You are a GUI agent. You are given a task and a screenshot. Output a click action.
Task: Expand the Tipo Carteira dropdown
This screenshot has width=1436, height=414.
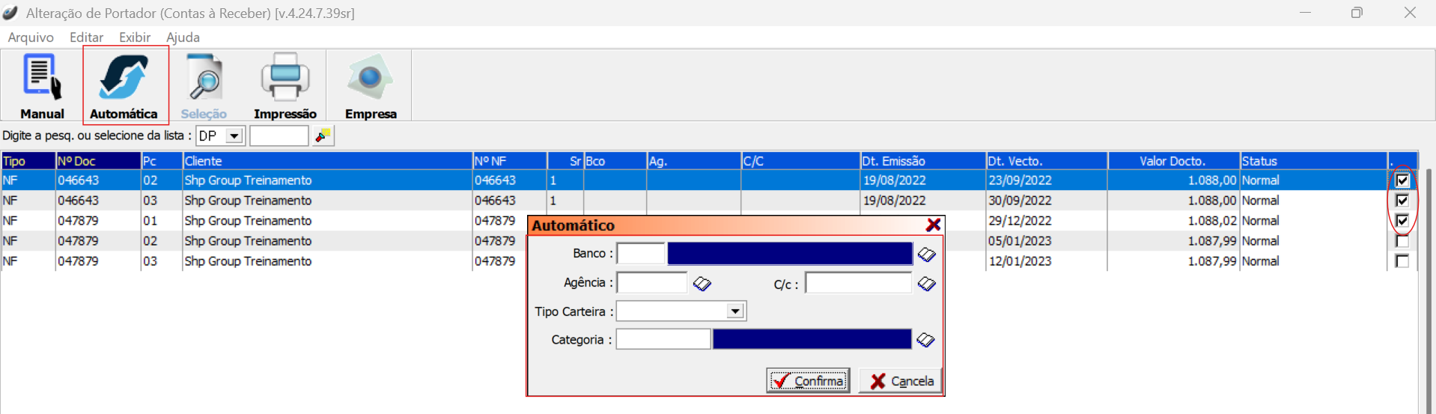tap(735, 311)
